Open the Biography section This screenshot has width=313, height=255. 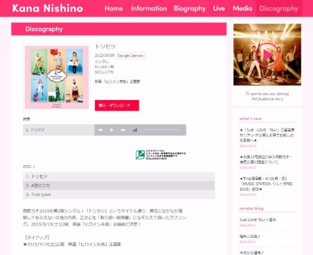point(190,8)
